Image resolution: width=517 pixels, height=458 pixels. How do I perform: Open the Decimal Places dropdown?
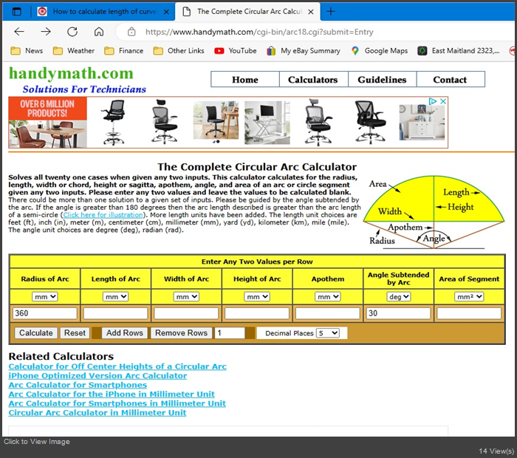click(327, 333)
